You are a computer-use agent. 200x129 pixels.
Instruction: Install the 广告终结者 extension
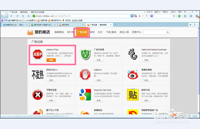[99, 60]
